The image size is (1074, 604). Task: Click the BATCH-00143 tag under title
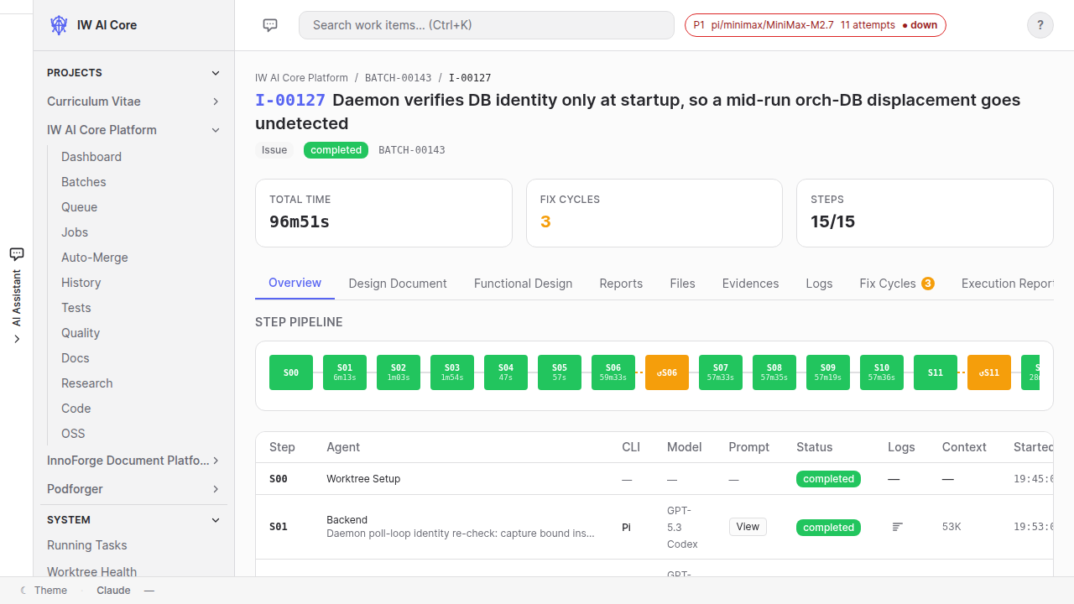[412, 150]
